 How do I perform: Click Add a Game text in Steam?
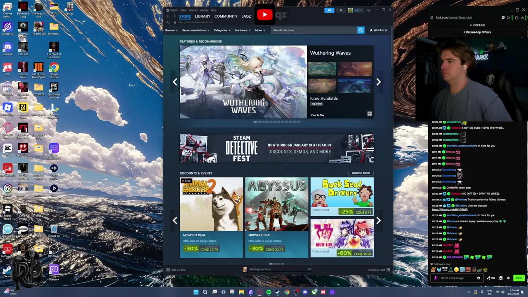(179, 270)
